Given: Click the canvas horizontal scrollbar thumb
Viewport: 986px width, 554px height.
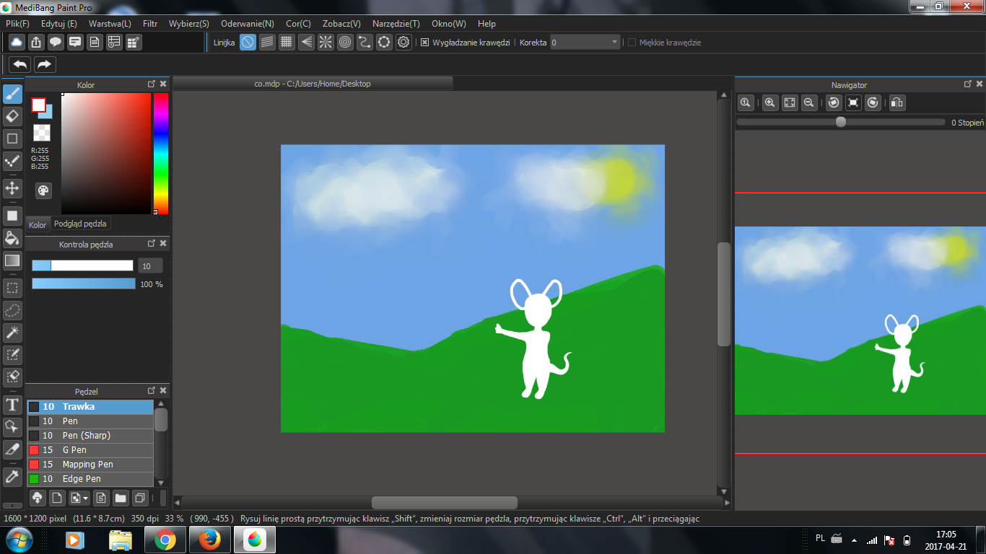Looking at the screenshot, I should pos(445,503).
